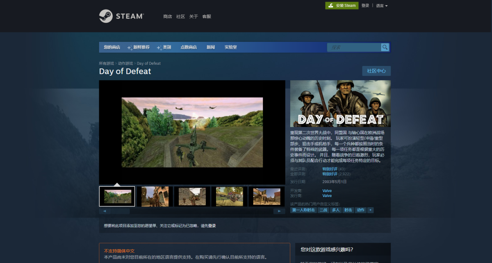Open the 社区 top menu
492x263 pixels.
click(x=180, y=16)
